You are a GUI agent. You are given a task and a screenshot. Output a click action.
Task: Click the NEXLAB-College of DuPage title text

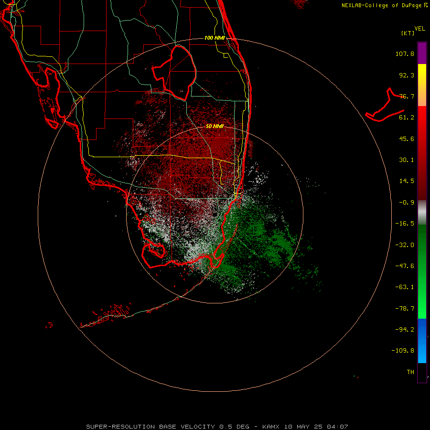385,5
